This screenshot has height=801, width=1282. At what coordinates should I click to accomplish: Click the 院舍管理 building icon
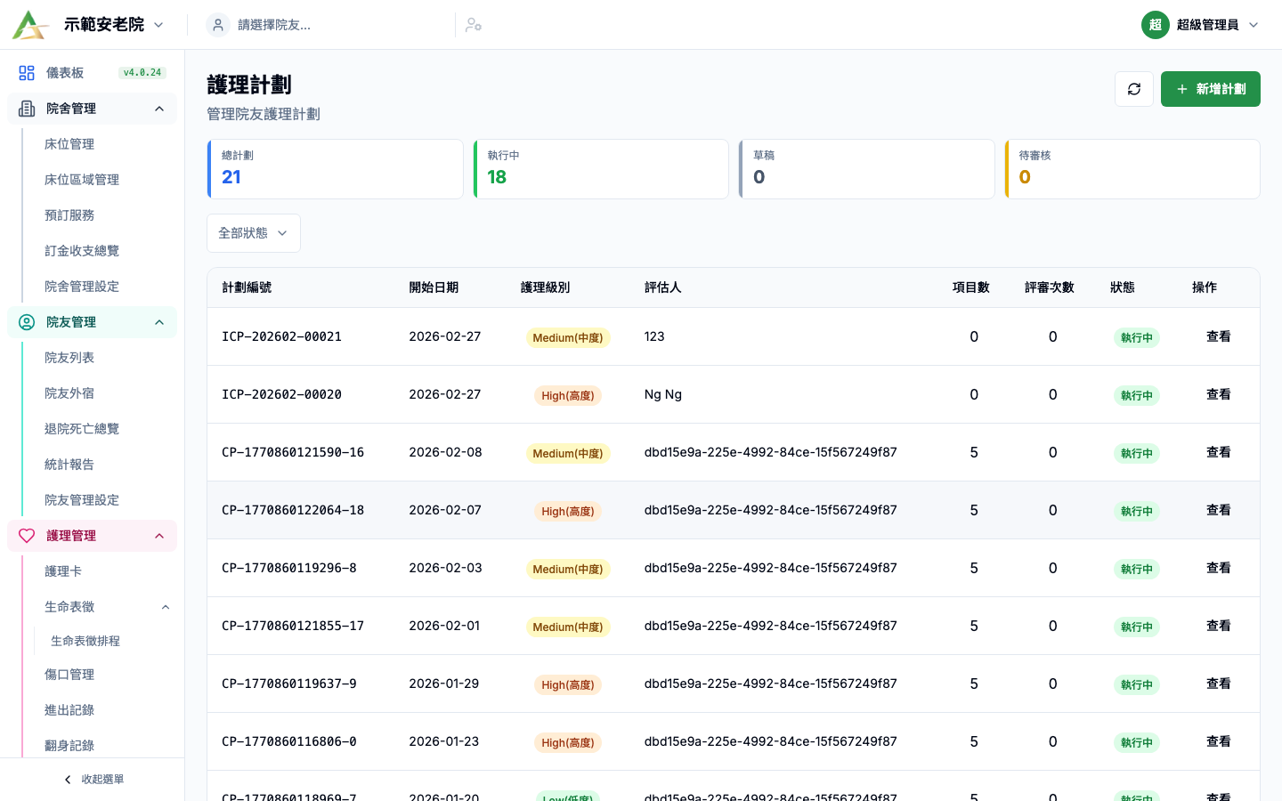click(x=27, y=109)
